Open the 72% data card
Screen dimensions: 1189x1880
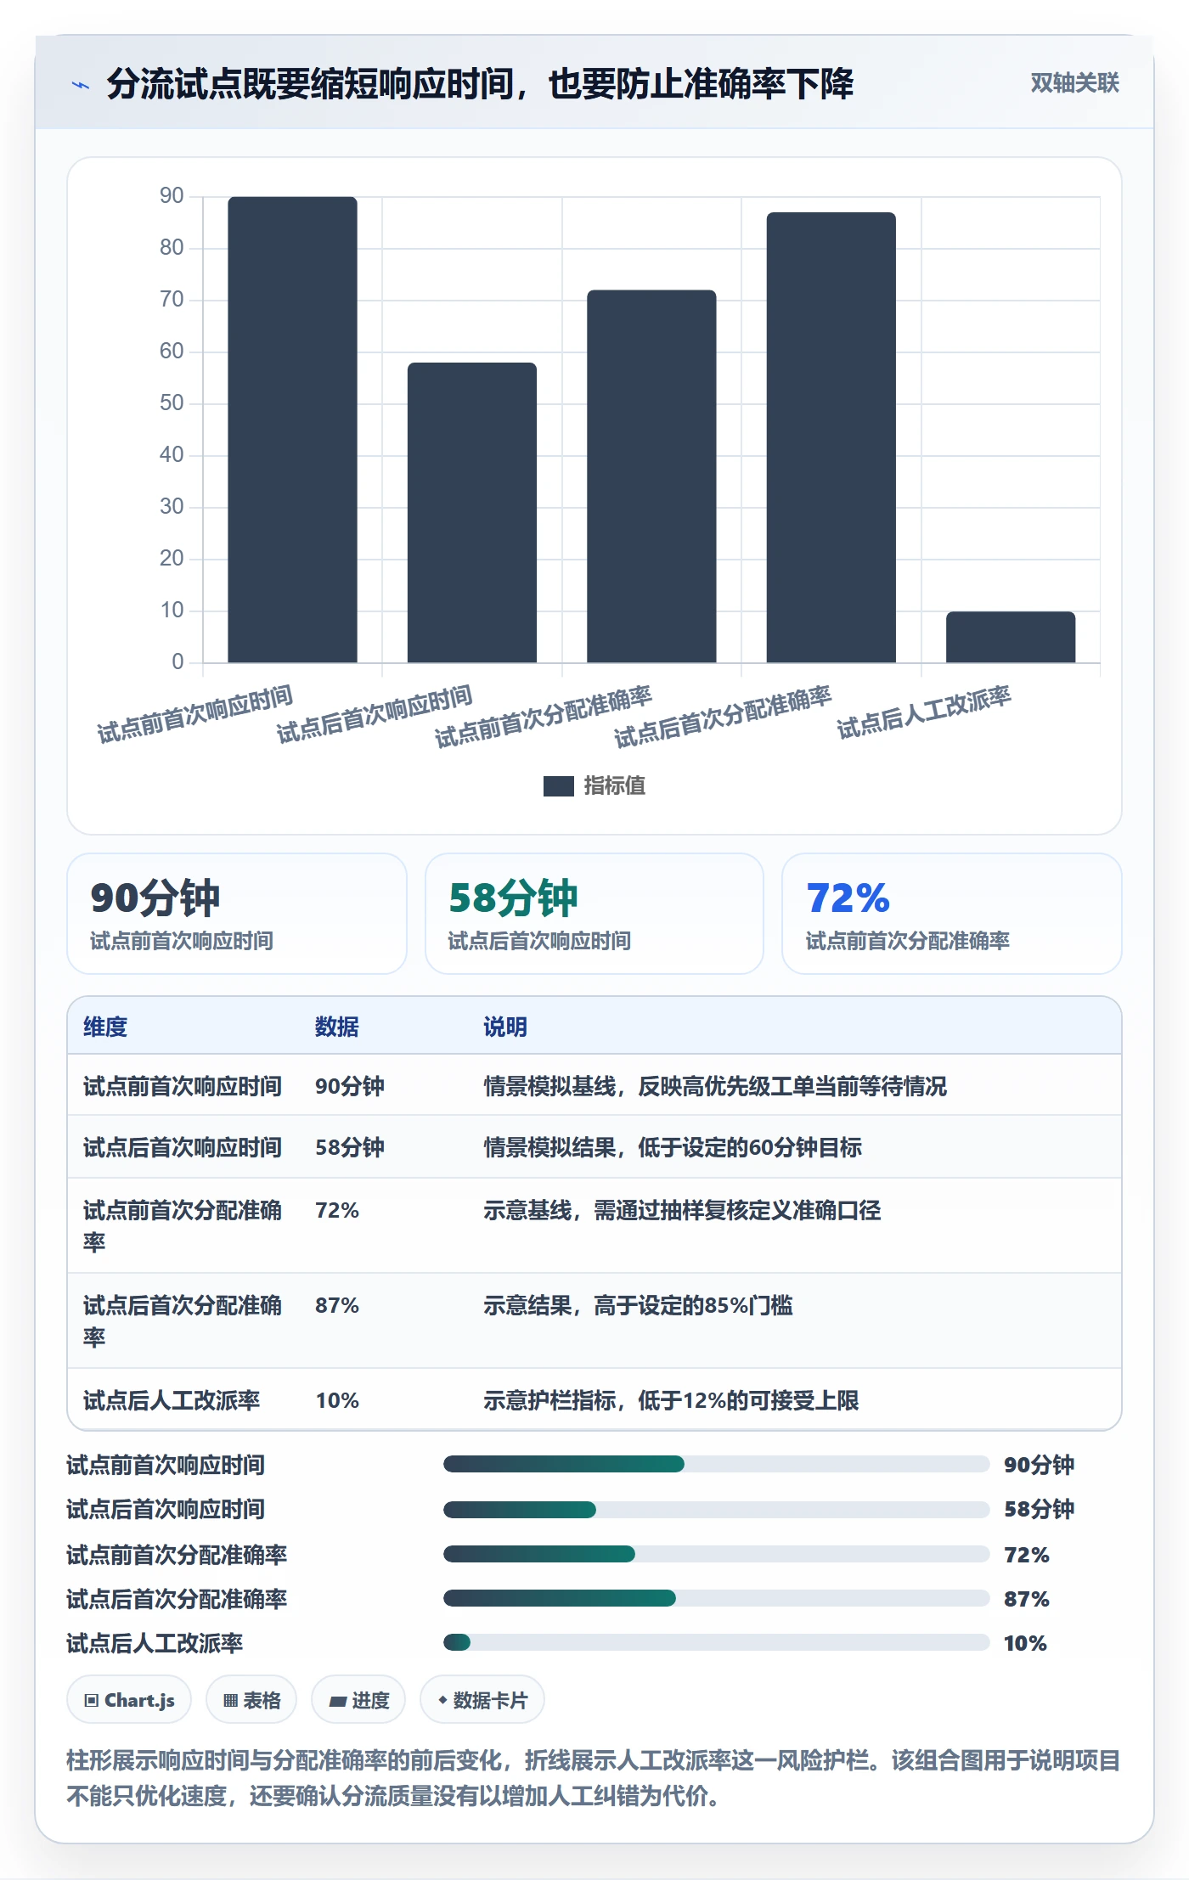coord(952,914)
